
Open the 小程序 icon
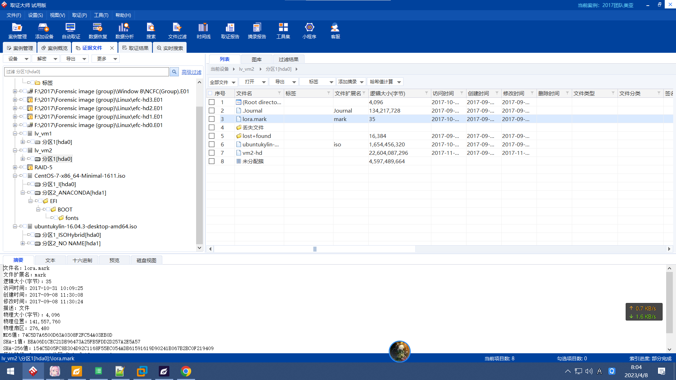pyautogui.click(x=309, y=31)
